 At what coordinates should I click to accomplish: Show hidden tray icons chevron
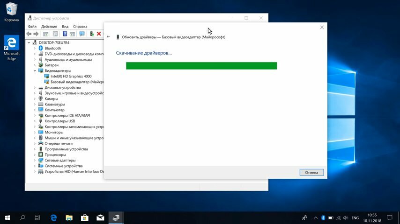[316, 218]
